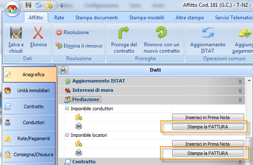Viewport: 253px width, 165px height.
Task: Select Unità immobiliari in the sidebar
Action: tap(29, 90)
